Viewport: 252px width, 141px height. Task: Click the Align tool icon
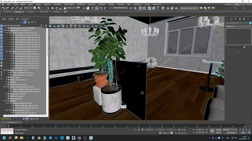pyautogui.click(x=135, y=8)
